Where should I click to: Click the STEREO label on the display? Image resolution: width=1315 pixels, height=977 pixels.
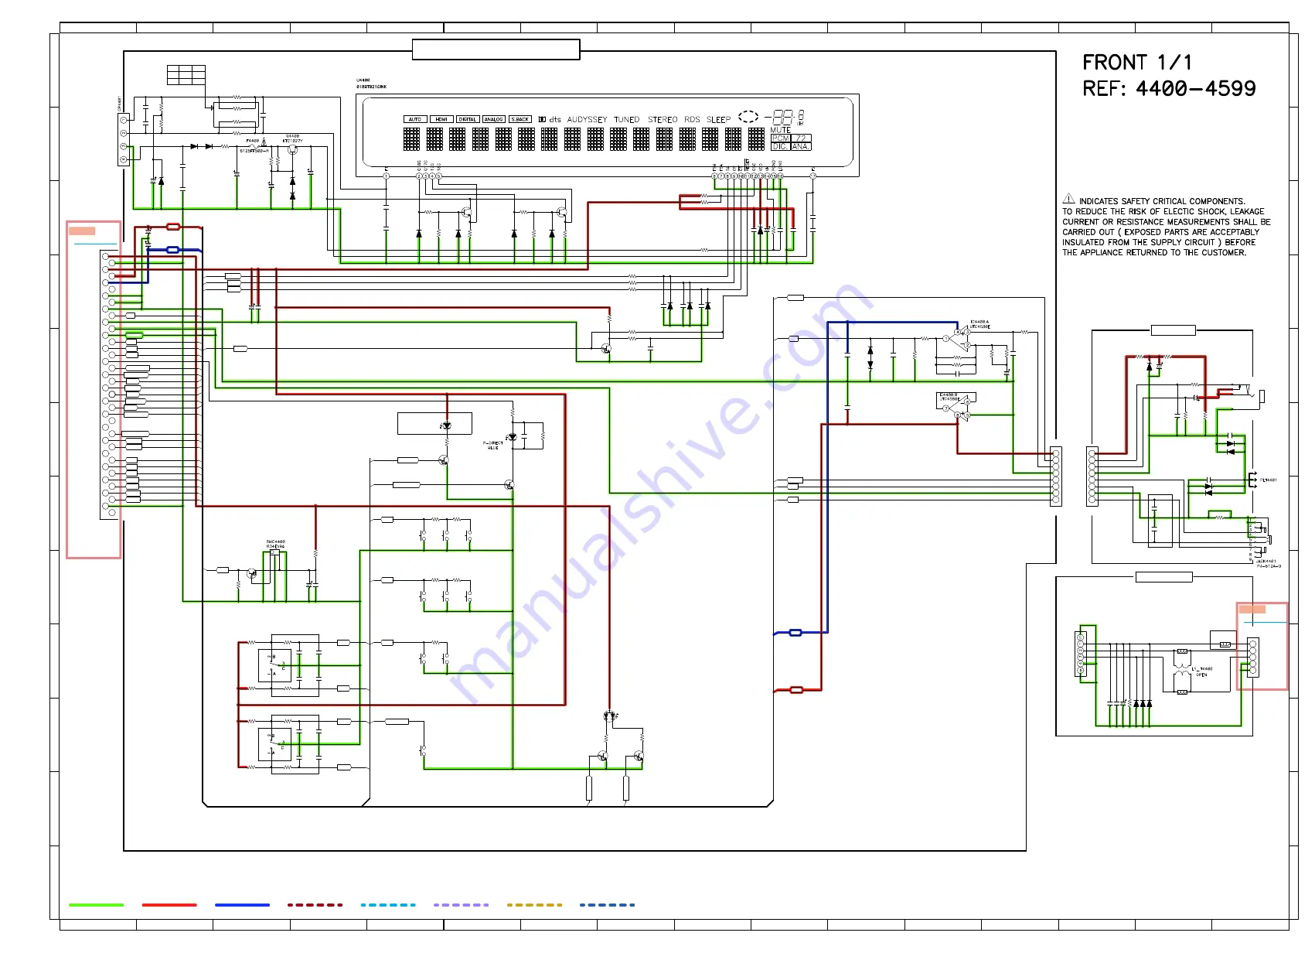pyautogui.click(x=663, y=120)
